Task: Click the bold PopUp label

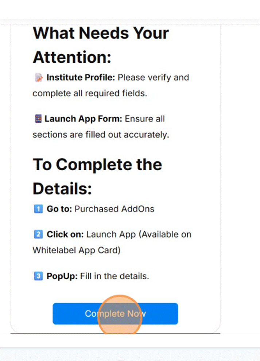Action: (62, 276)
